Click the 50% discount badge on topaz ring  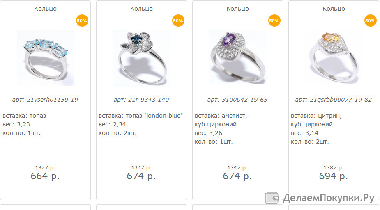[x=82, y=21]
